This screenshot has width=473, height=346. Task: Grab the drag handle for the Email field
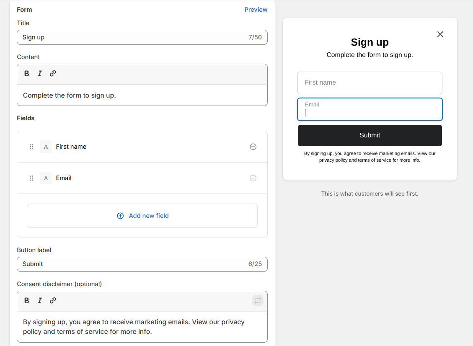pyautogui.click(x=31, y=178)
